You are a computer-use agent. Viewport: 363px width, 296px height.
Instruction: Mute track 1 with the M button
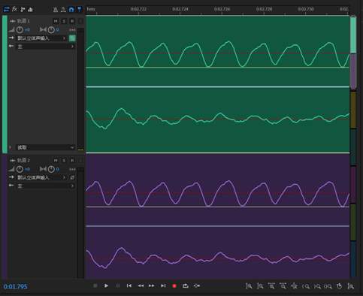[x=56, y=21]
